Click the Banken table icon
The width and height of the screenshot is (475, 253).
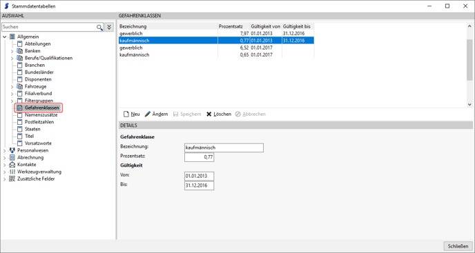click(20, 51)
